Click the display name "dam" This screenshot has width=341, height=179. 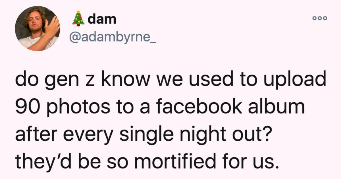tap(102, 19)
